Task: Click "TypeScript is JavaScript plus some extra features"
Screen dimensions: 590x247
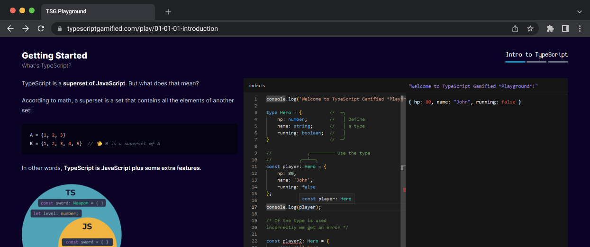Action: click(132, 168)
